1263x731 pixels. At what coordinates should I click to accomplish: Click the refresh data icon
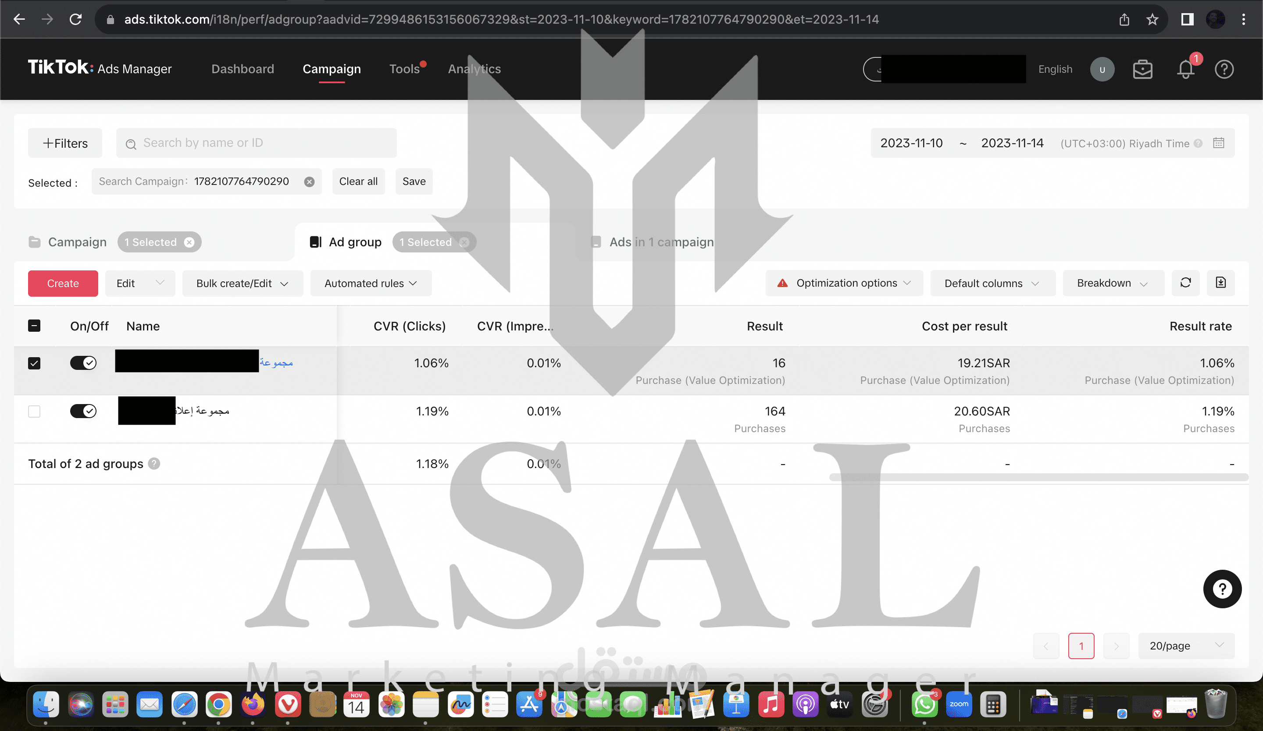tap(1185, 283)
